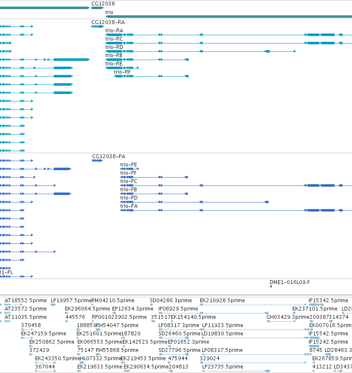
Task: Select the EK247159.5prime label
Action: tap(43, 334)
